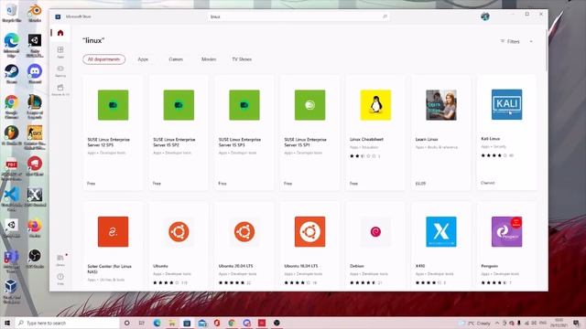Open Counter-Strike desktop icon

[x=35, y=138]
